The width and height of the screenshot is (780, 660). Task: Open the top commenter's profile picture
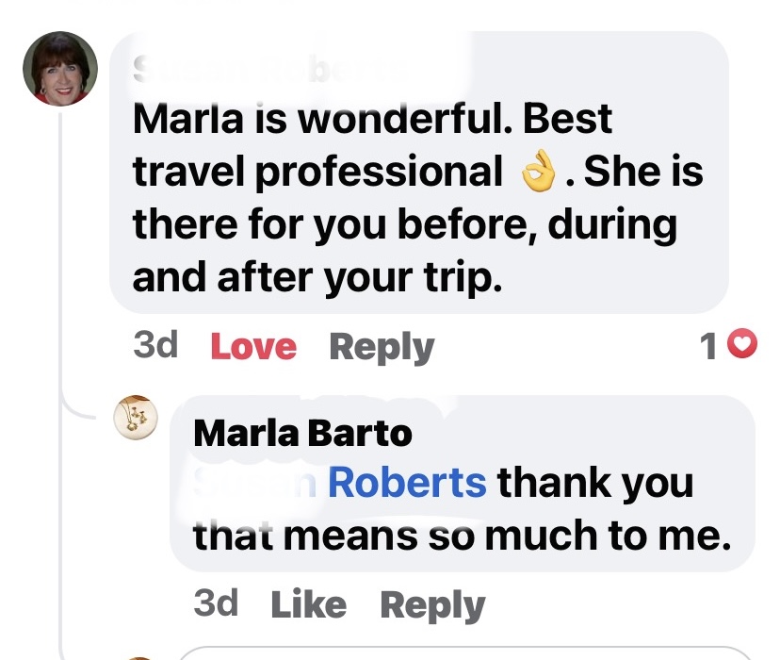click(x=59, y=68)
